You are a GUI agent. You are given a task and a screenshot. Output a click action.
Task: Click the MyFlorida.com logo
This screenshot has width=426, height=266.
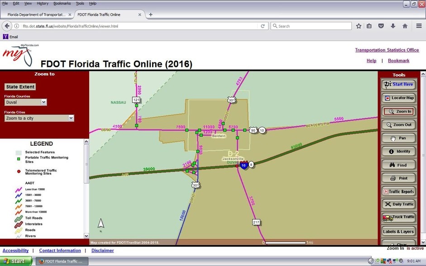20,55
